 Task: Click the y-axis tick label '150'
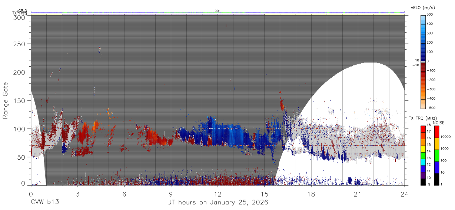coord(20,101)
